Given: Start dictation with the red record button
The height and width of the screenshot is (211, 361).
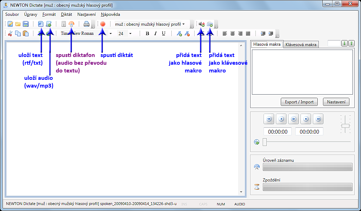Looking at the screenshot, I should point(103,24).
